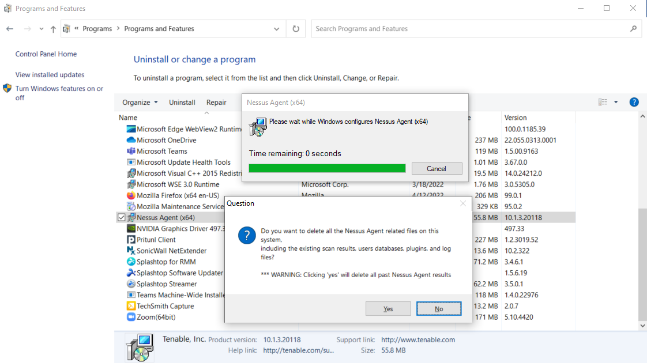Click the Programs and Features breadcrumb

coord(159,29)
